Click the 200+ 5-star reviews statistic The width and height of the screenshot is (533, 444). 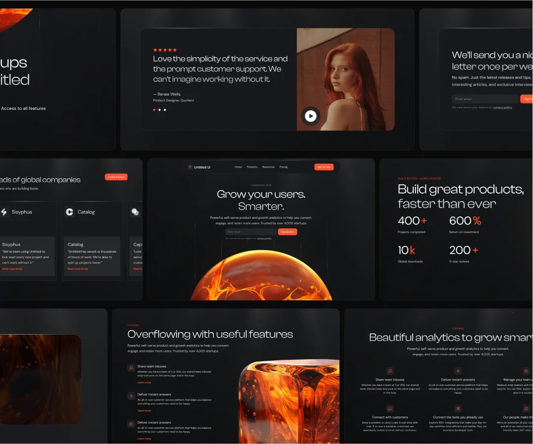click(x=463, y=254)
